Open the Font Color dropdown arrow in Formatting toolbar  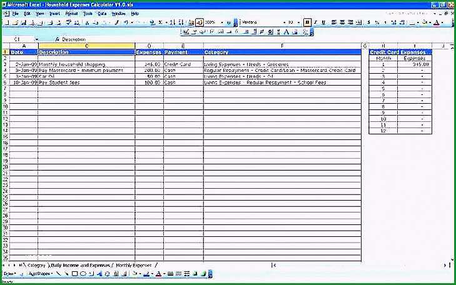[x=442, y=22]
